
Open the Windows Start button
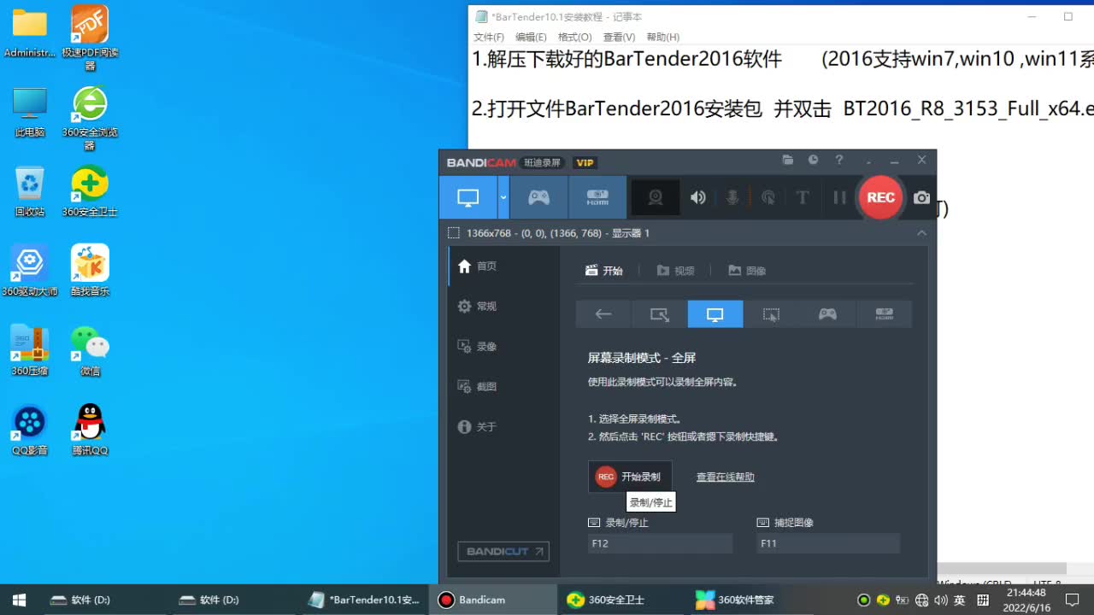click(x=19, y=600)
